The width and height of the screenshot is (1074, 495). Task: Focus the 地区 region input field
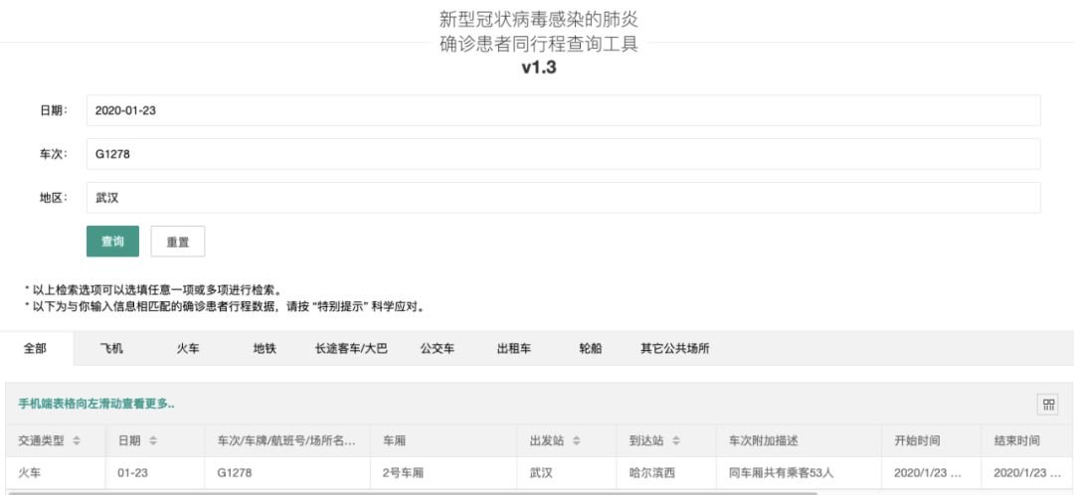pos(563,198)
